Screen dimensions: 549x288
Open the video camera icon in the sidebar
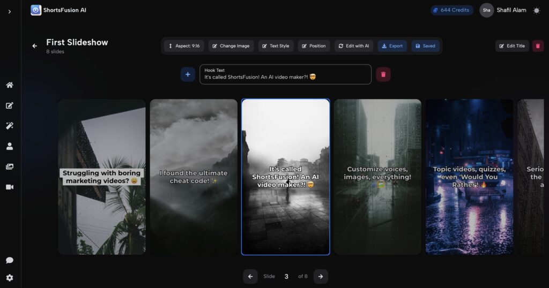10,187
